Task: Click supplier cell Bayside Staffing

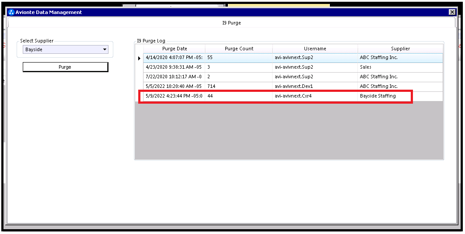Action: tap(400, 96)
